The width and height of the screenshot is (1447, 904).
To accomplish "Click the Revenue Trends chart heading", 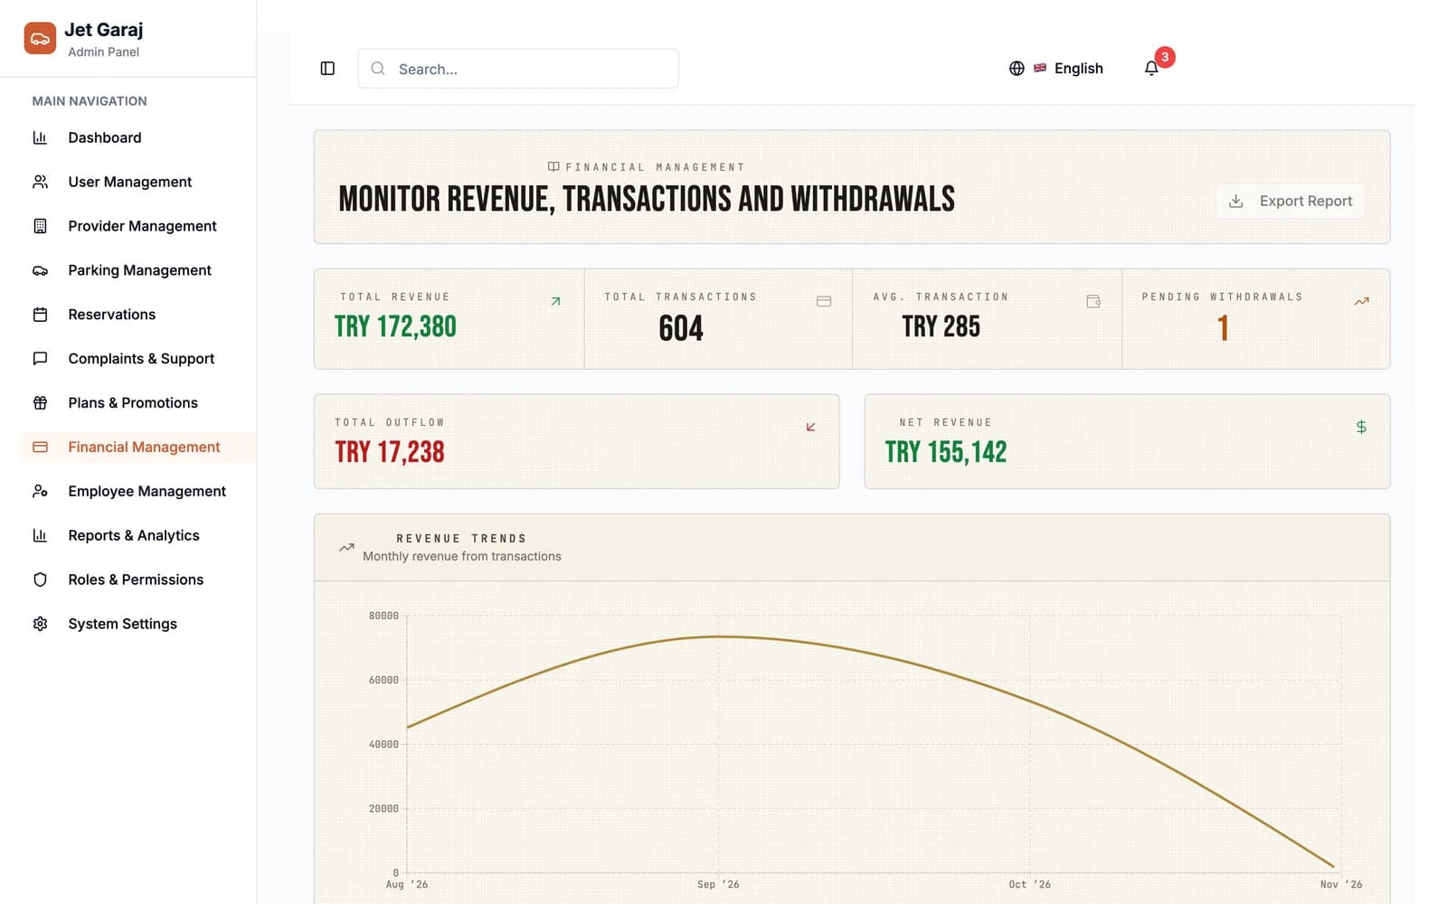I will pyautogui.click(x=461, y=539).
